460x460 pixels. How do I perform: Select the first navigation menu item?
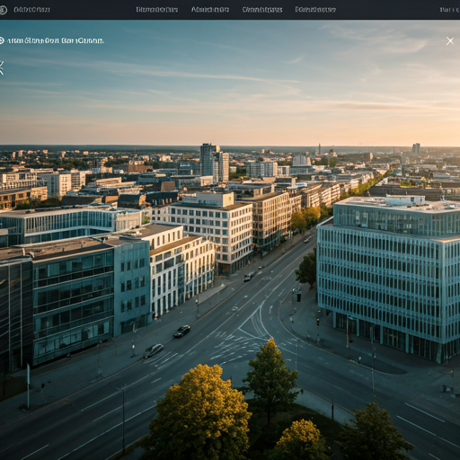[157, 10]
